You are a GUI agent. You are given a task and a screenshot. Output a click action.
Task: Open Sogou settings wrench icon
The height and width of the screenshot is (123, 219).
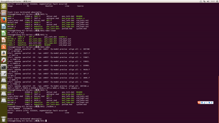point(212,103)
